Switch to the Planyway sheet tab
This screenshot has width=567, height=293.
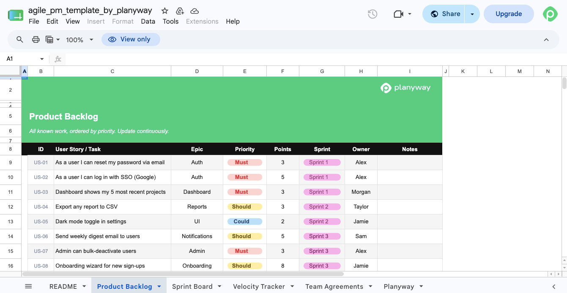[399, 286]
